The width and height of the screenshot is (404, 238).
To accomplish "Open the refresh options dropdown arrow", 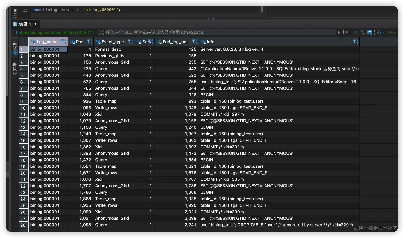I will (x=383, y=33).
